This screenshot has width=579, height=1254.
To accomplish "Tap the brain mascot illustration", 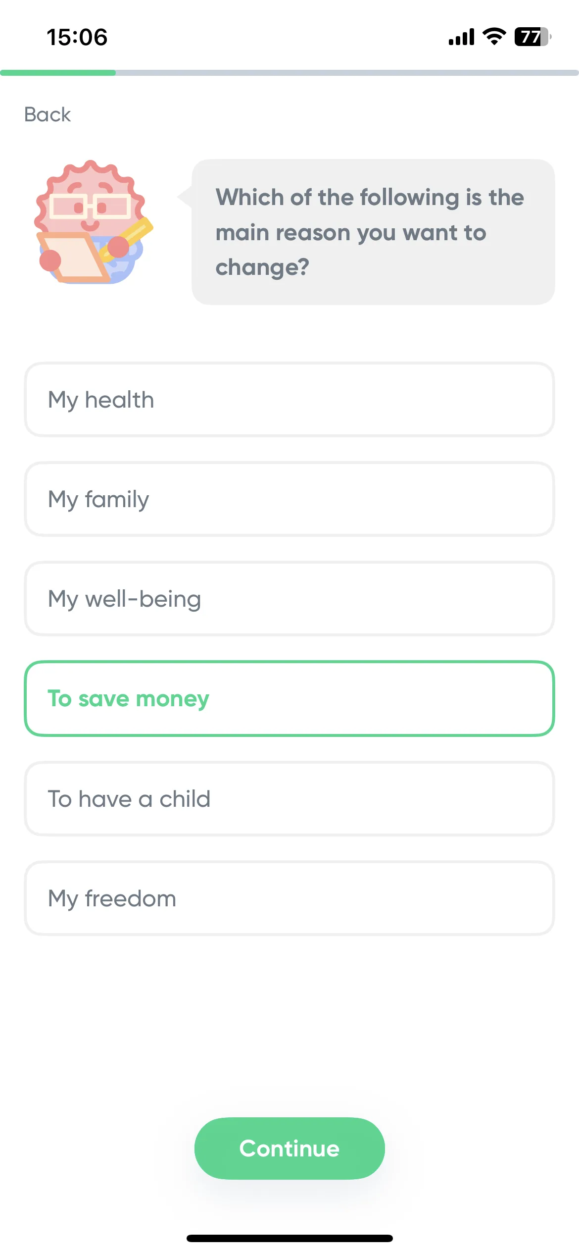I will point(93,222).
